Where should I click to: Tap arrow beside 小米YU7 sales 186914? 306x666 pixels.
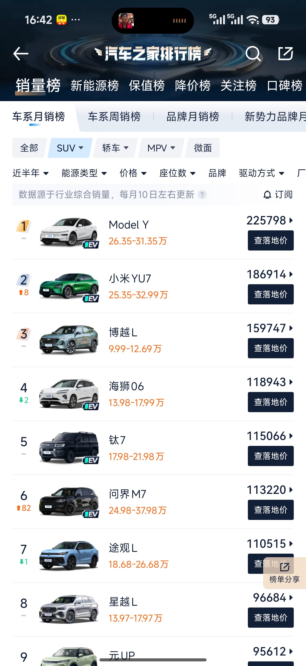[291, 274]
